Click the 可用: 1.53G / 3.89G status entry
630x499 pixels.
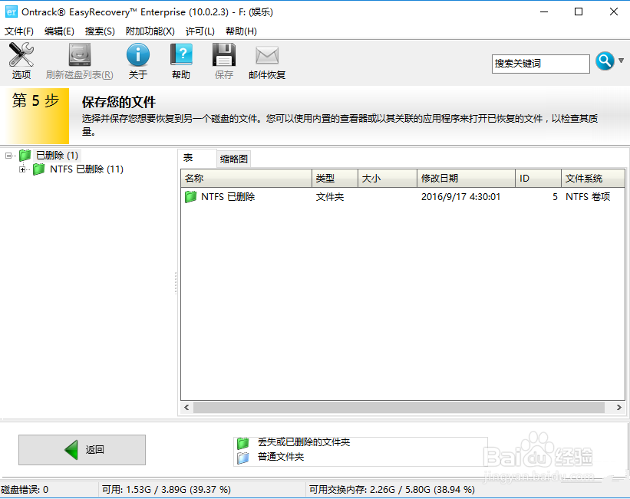(167, 490)
